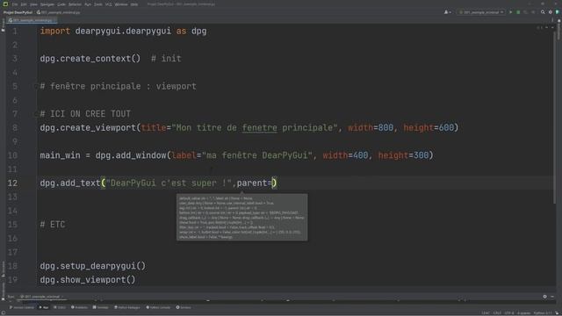
Task: Click the value 400 for window width
Action: coord(361,155)
